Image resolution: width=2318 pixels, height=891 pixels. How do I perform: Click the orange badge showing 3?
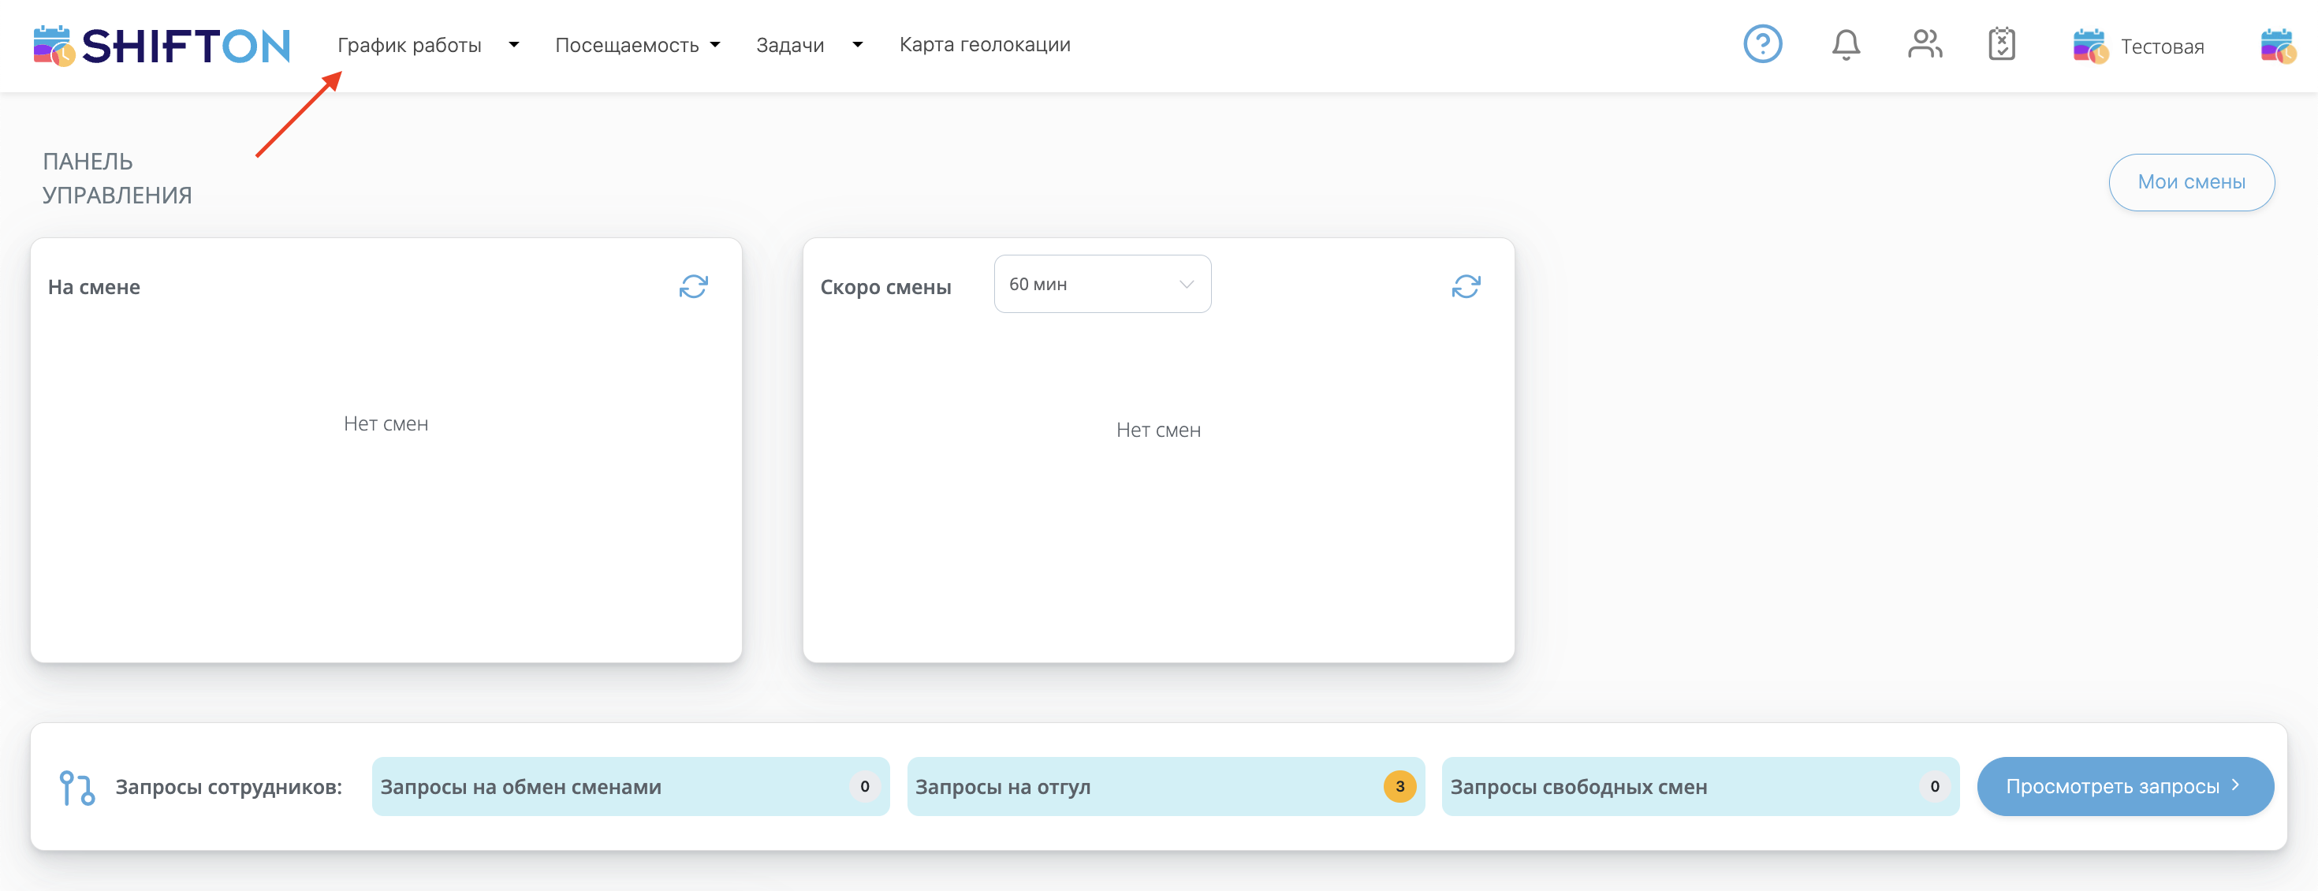pyautogui.click(x=1399, y=787)
